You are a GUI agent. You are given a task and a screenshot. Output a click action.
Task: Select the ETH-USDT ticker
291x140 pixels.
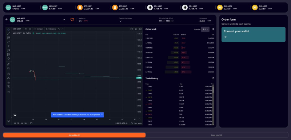tap(158, 8)
